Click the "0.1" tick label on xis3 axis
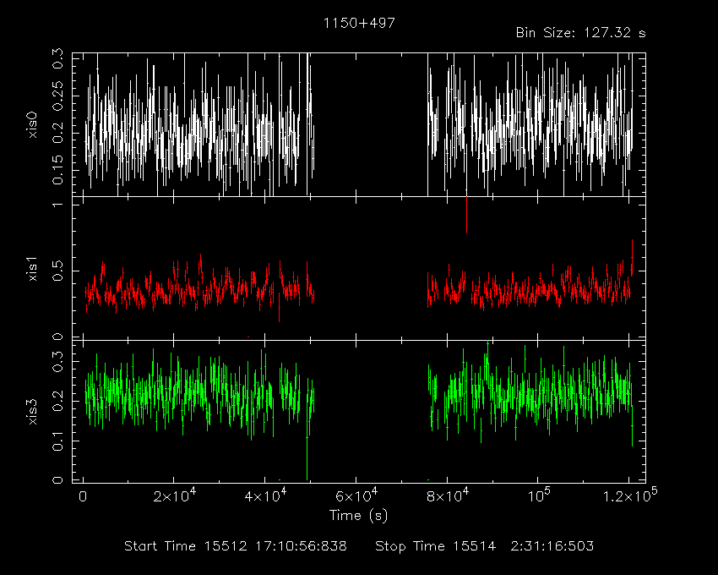 (x=57, y=441)
